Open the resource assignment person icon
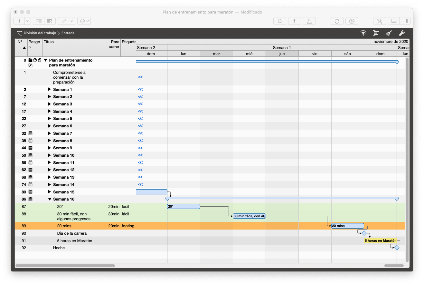This screenshot has height=285, width=424. click(309, 21)
